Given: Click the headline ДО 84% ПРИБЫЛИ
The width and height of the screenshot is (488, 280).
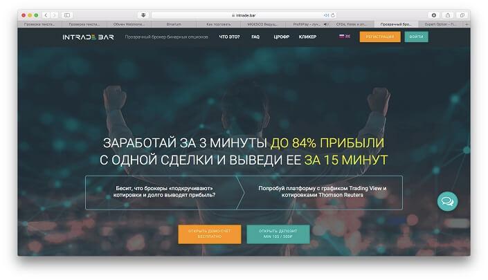Looking at the screenshot, I should pyautogui.click(x=327, y=143).
